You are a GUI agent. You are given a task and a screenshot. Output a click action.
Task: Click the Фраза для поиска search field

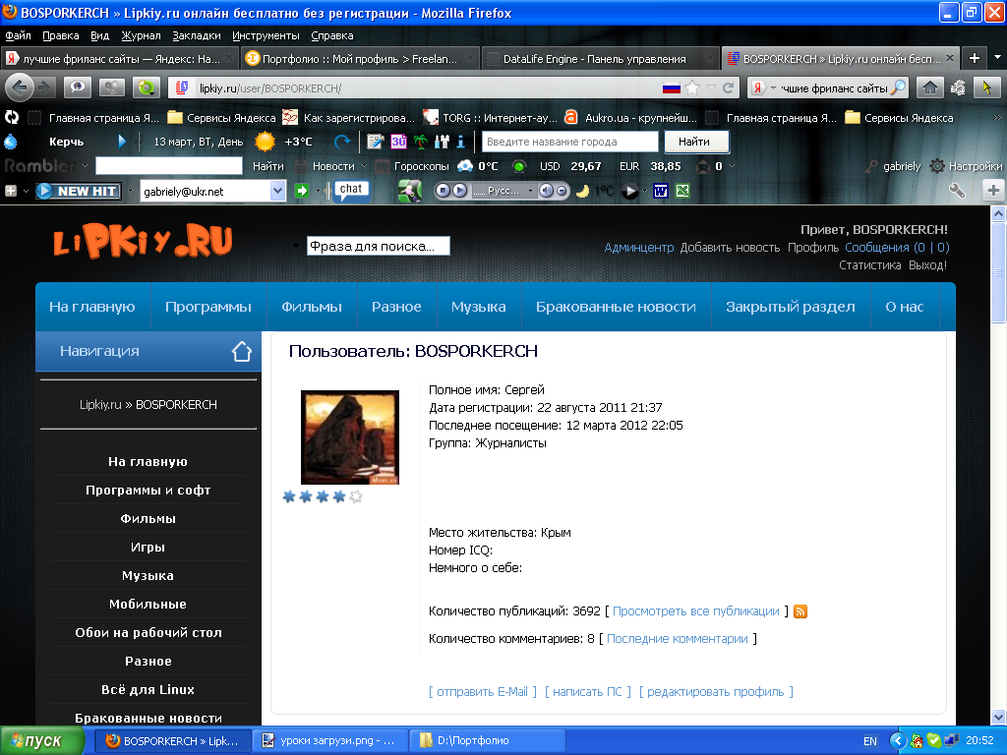pos(379,246)
